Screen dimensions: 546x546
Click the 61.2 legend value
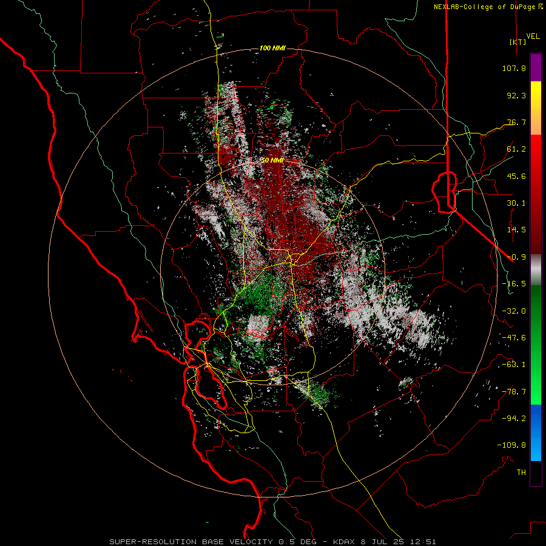[516, 149]
